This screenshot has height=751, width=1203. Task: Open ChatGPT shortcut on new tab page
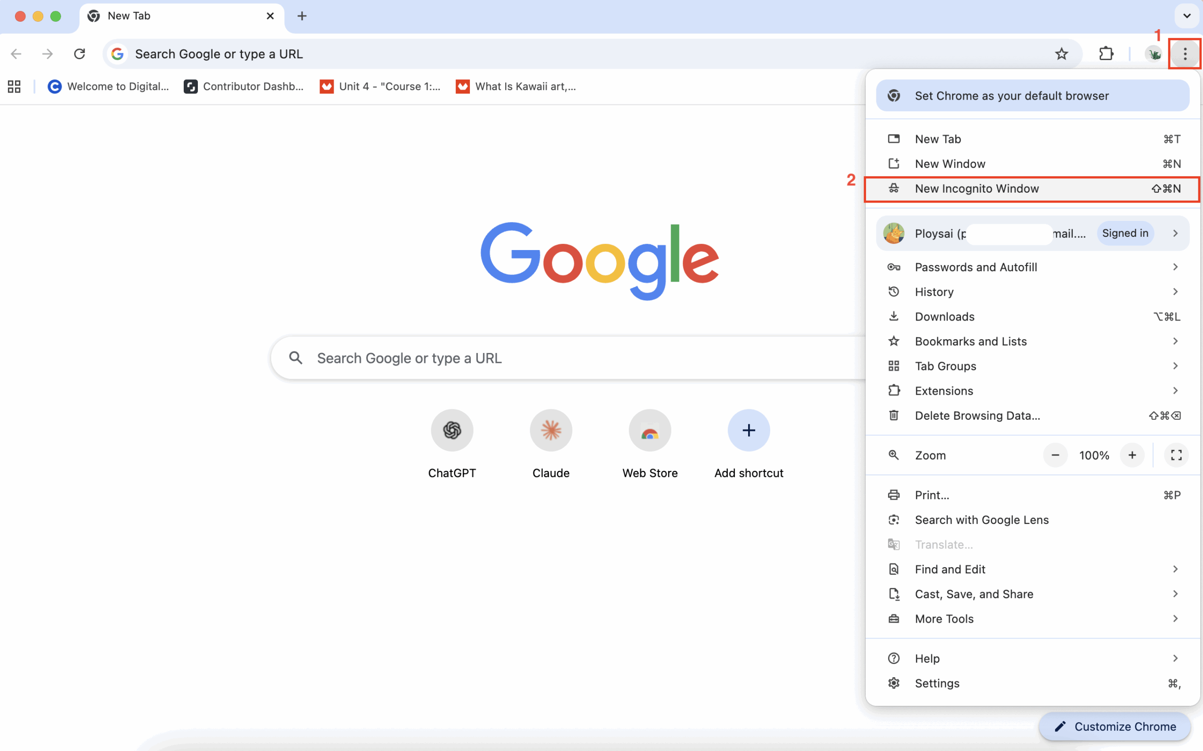(451, 430)
